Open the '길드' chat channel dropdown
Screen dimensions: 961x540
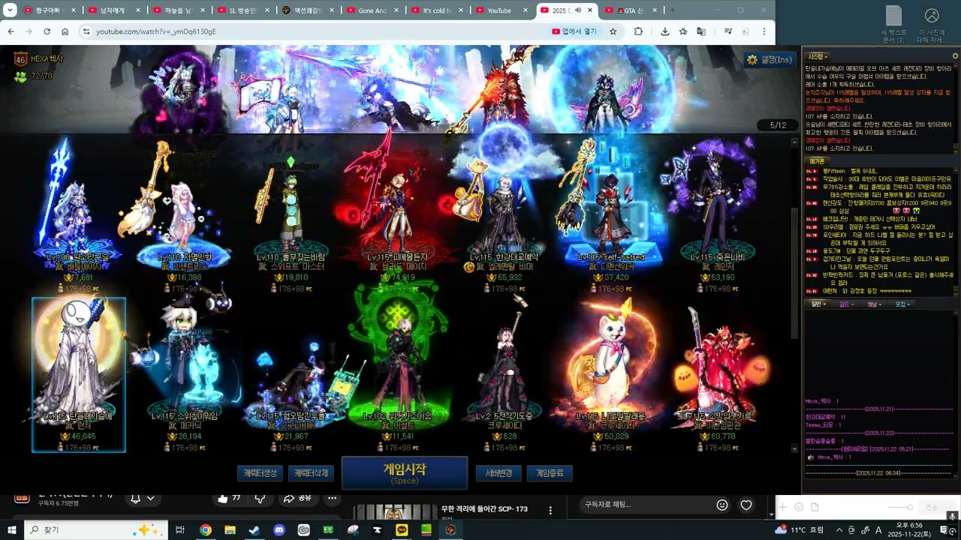[846, 304]
